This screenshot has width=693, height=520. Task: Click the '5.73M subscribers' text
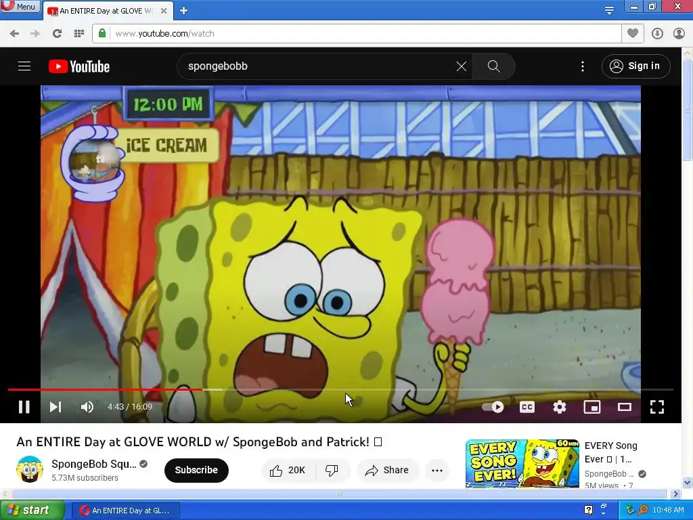(x=85, y=478)
